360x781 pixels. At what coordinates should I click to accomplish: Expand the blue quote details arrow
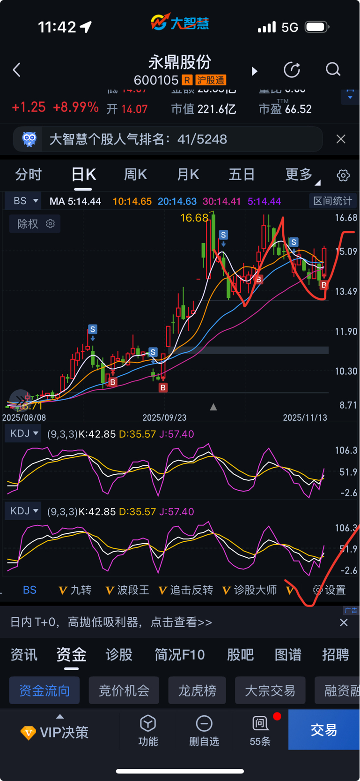point(350,97)
